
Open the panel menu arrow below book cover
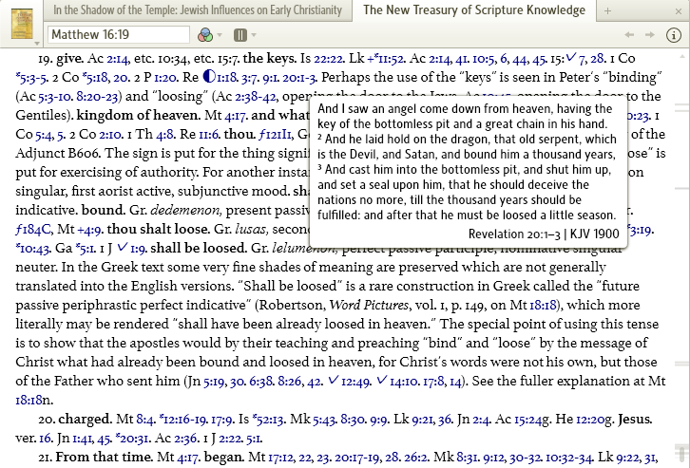(37, 43)
